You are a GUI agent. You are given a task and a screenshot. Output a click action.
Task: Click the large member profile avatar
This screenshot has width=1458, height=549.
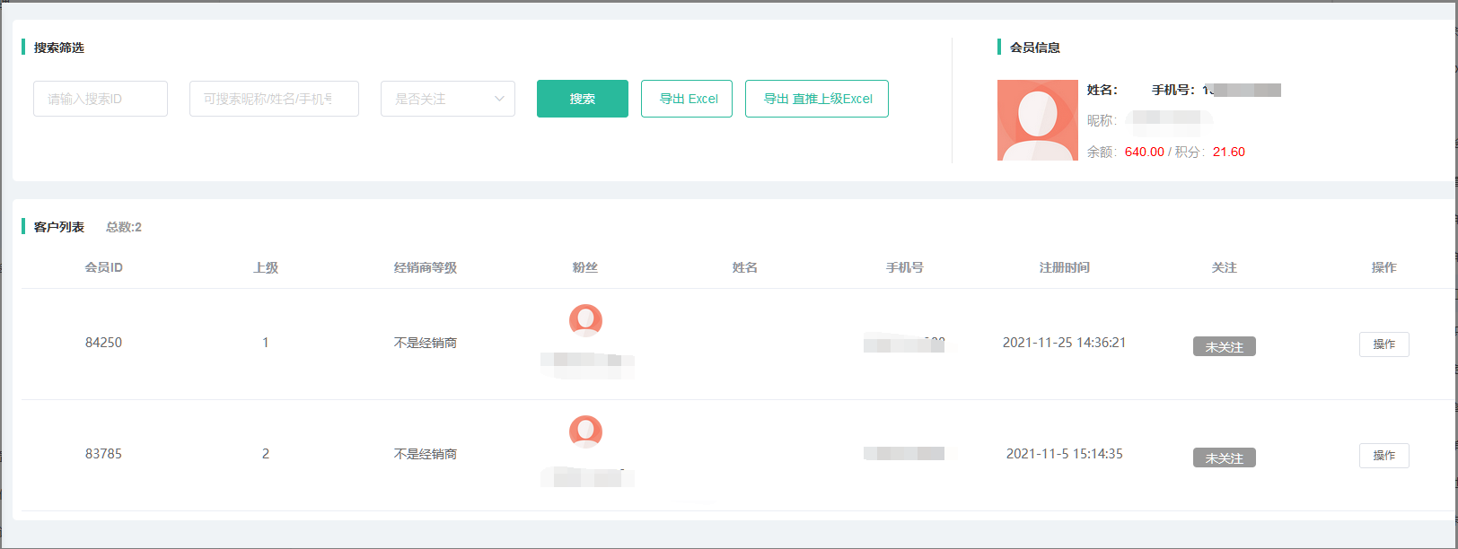tap(1037, 120)
